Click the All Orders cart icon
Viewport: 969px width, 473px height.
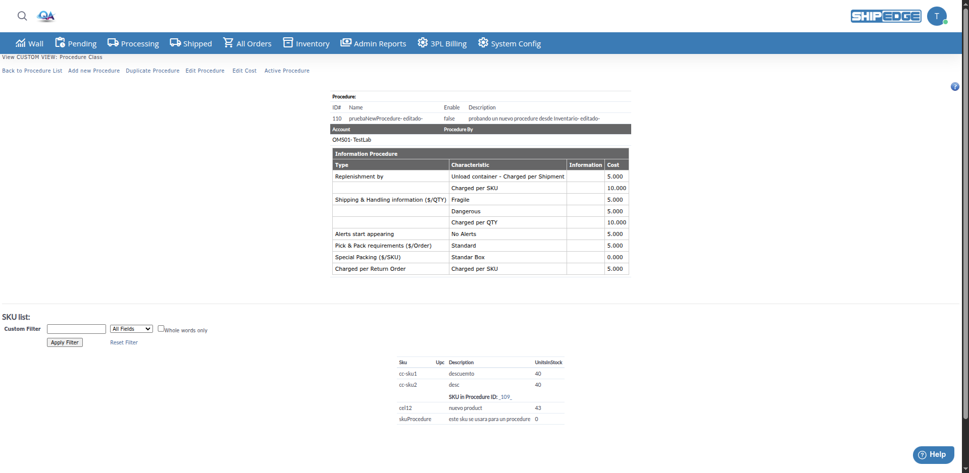[x=229, y=43]
